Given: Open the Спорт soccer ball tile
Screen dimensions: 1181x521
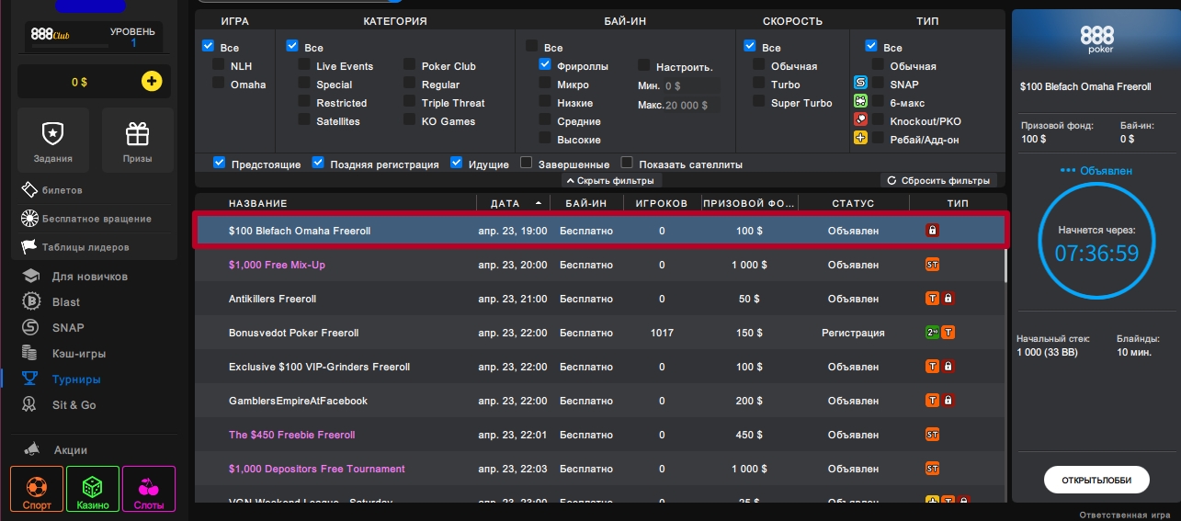Looking at the screenshot, I should [x=37, y=489].
